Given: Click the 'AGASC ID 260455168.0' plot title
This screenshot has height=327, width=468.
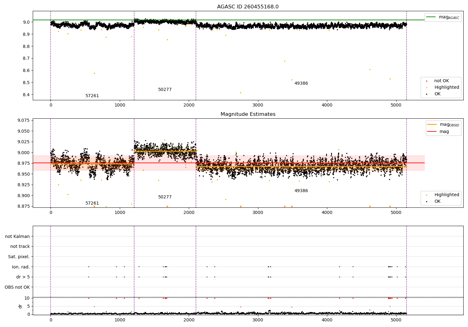Looking at the screenshot, I should 248,7.
